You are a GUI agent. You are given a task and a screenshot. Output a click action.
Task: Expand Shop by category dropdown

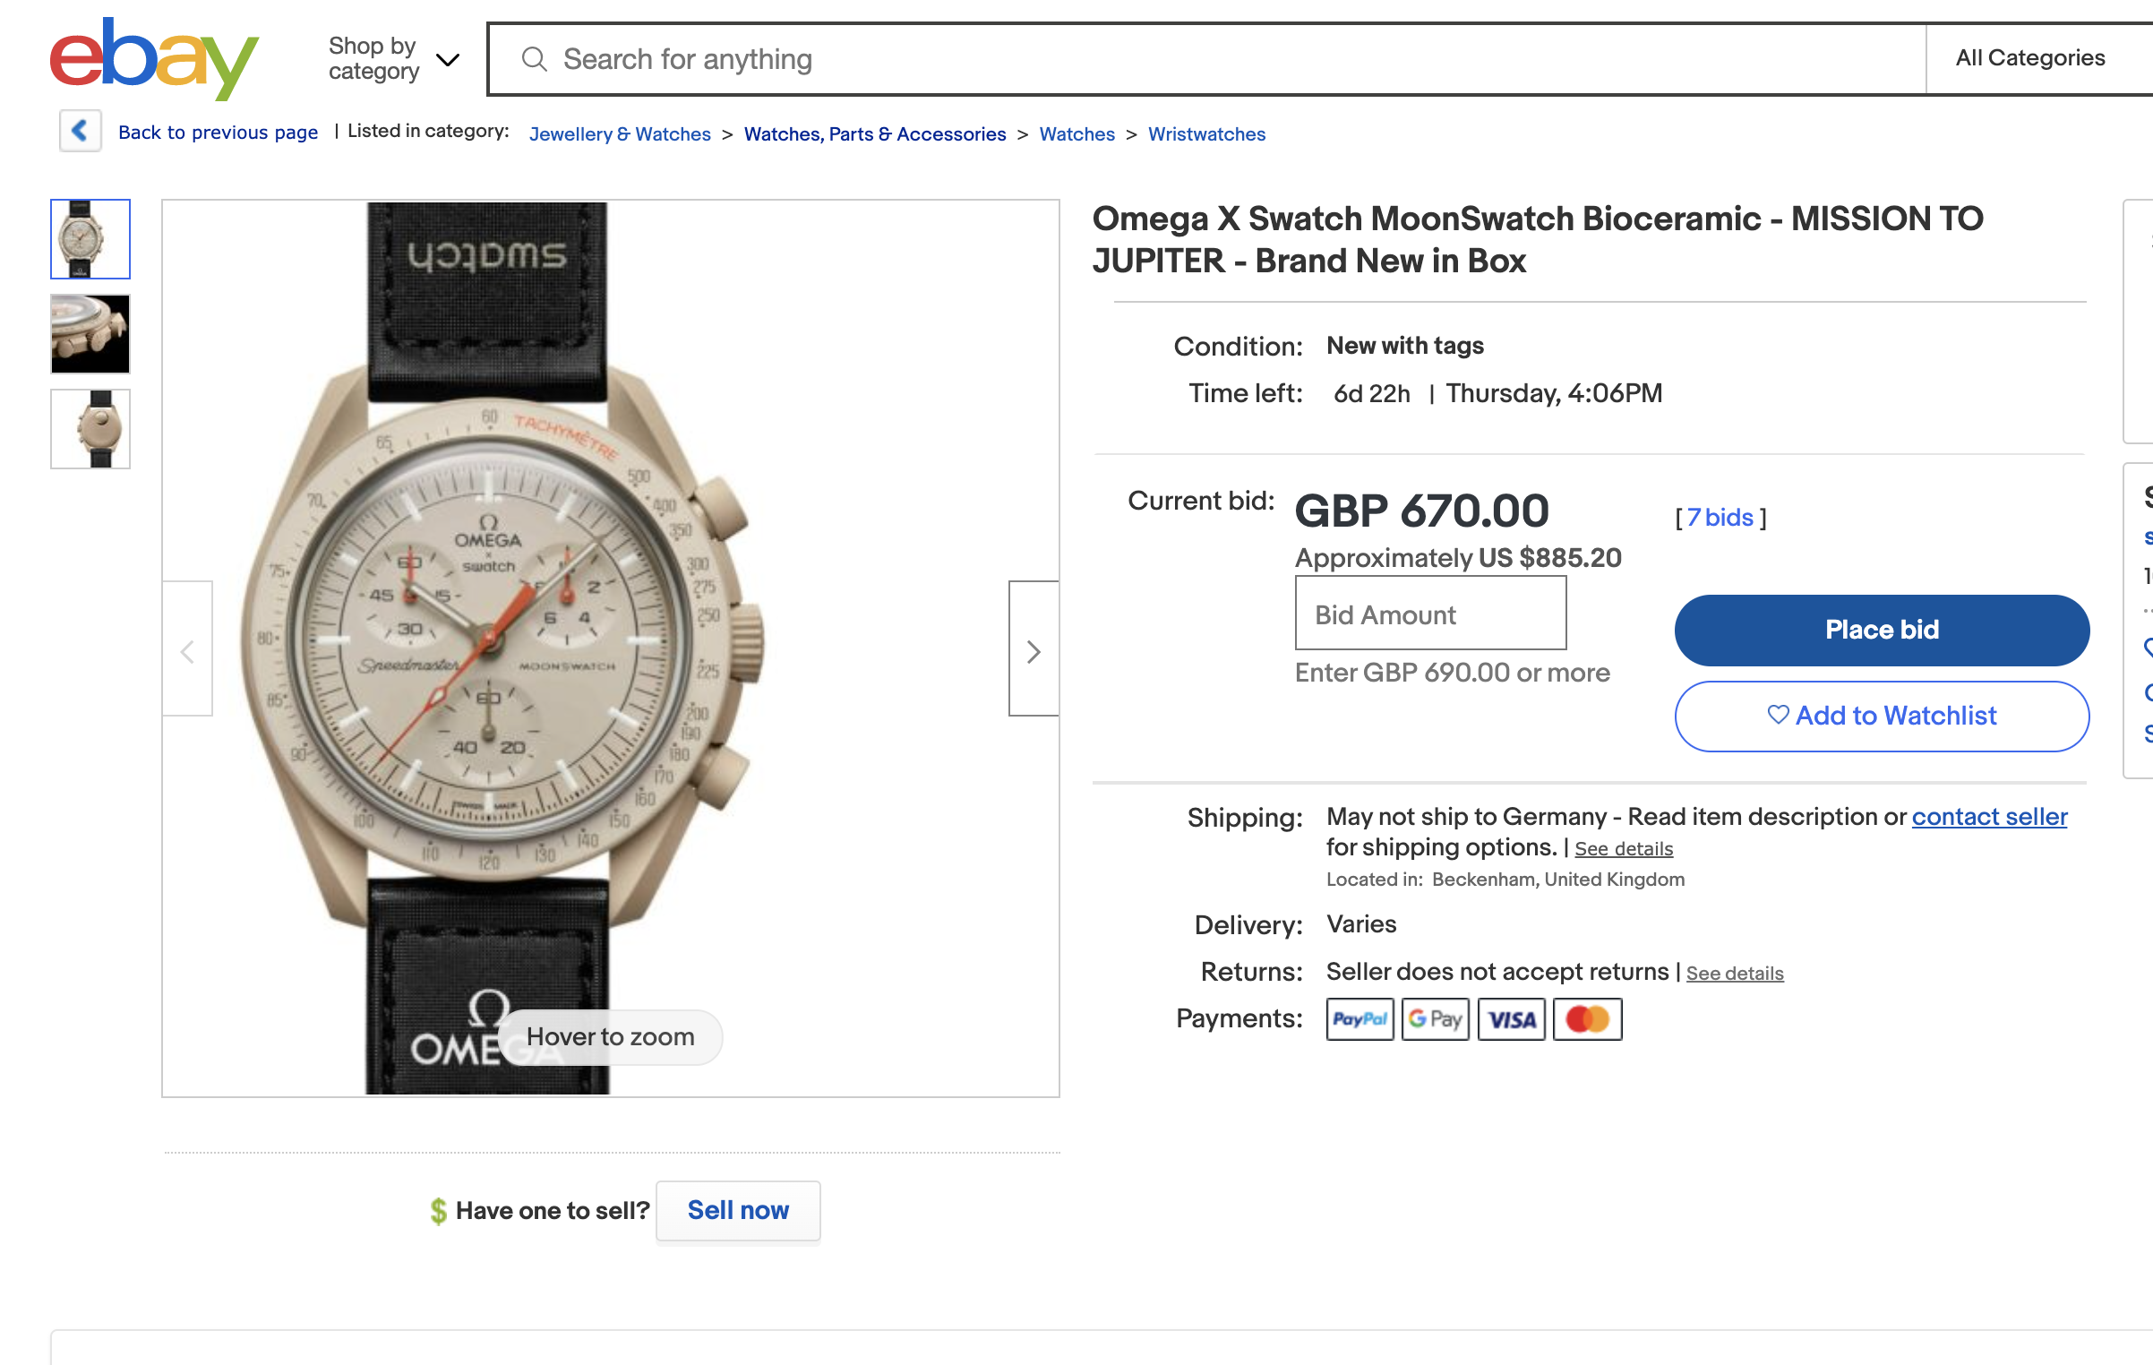(394, 59)
